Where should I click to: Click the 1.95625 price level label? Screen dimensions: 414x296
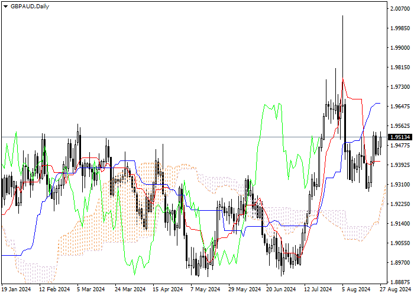coord(400,126)
